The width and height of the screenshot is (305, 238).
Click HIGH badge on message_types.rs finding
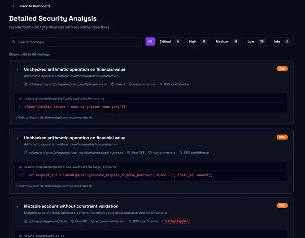[x=282, y=137]
